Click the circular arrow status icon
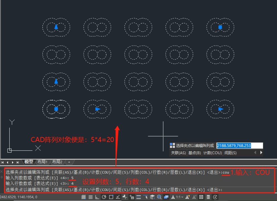Viewport: 277px width, 201px height. [x=215, y=197]
